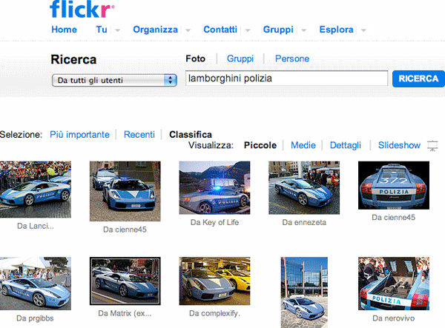This screenshot has width=445, height=328.
Task: Click the flickr logo
Action: (82, 10)
